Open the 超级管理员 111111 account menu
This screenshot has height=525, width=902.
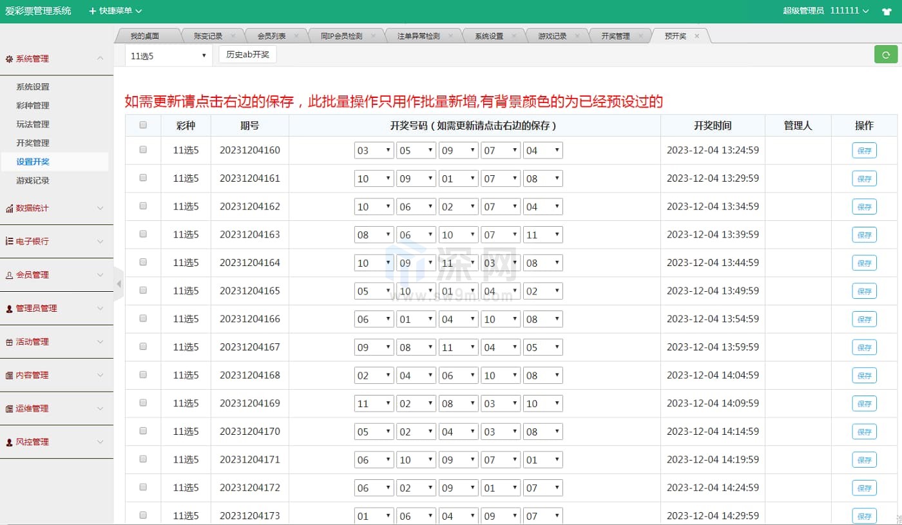pyautogui.click(x=826, y=11)
